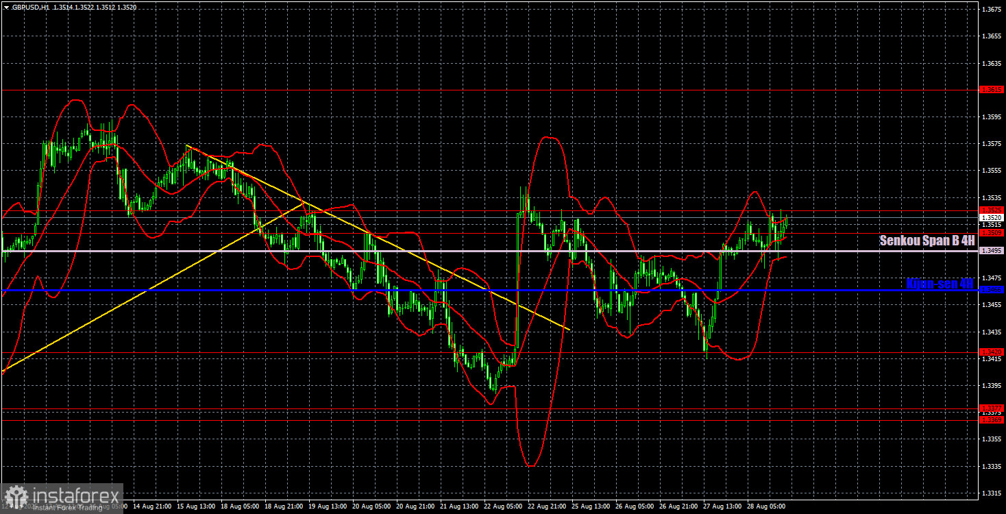
Task: Click 1.3655 on the price axis
Action: (992, 36)
